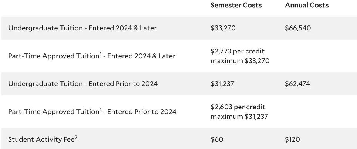The image size is (357, 149).
Task: Click the $66,540 annual cost value
Action: [x=298, y=28]
